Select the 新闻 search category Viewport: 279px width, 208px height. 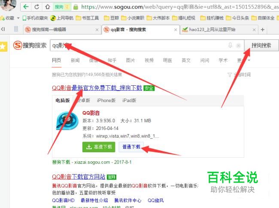(75, 60)
